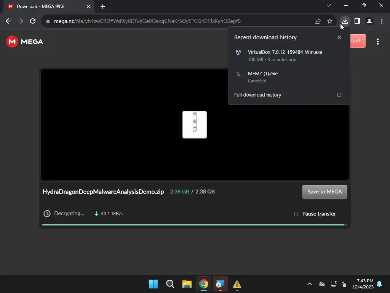Click the Chrome downloads toolbar icon
The width and height of the screenshot is (390, 293).
click(x=345, y=21)
